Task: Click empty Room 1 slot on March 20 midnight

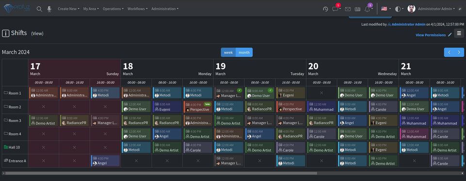Action: pos(321,93)
